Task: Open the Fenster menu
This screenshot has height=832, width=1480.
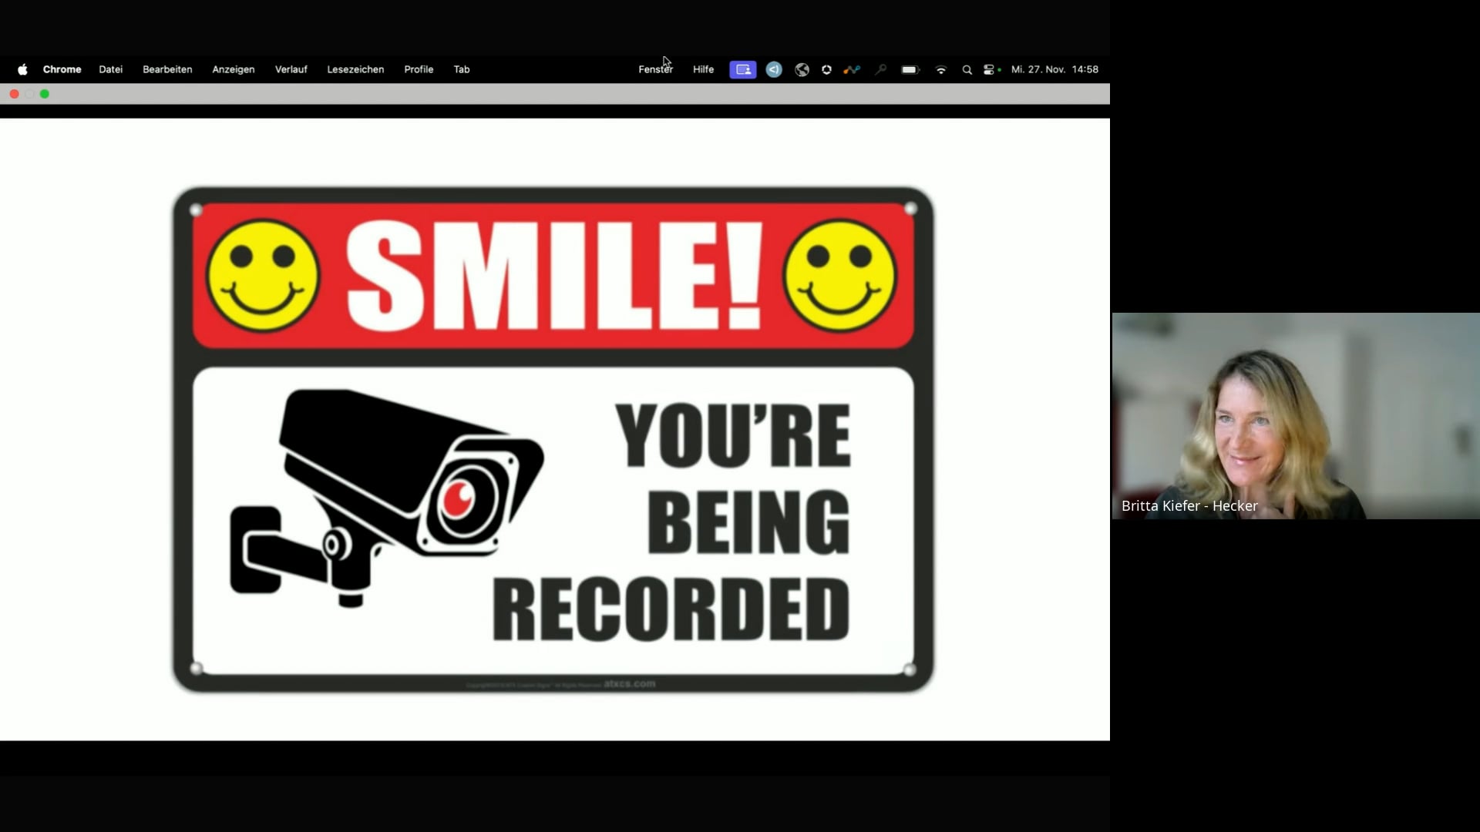Action: pos(654,69)
